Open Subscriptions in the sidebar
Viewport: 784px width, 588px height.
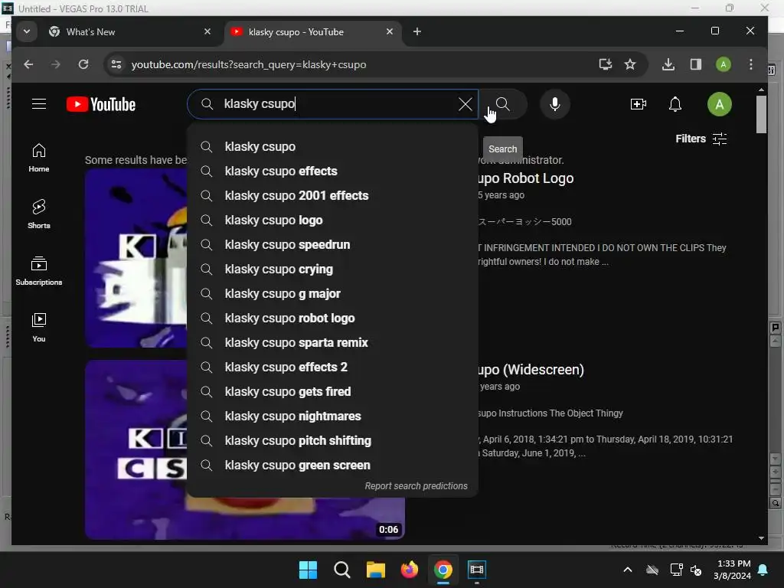[39, 270]
